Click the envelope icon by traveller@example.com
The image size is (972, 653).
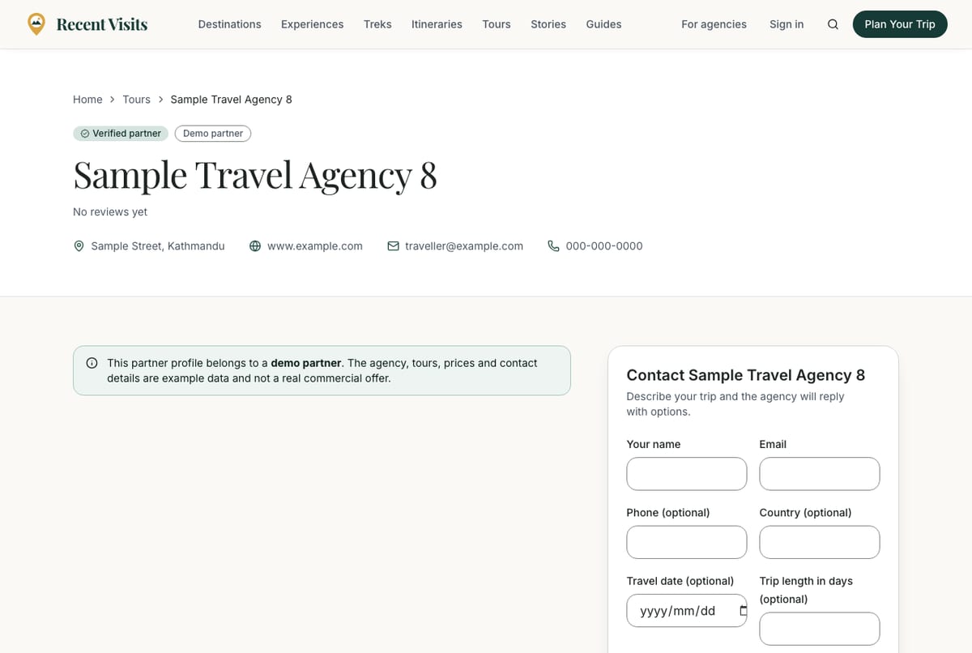point(393,245)
